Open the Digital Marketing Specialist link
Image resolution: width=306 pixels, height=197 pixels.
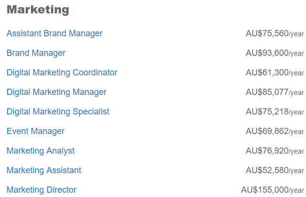tap(58, 112)
